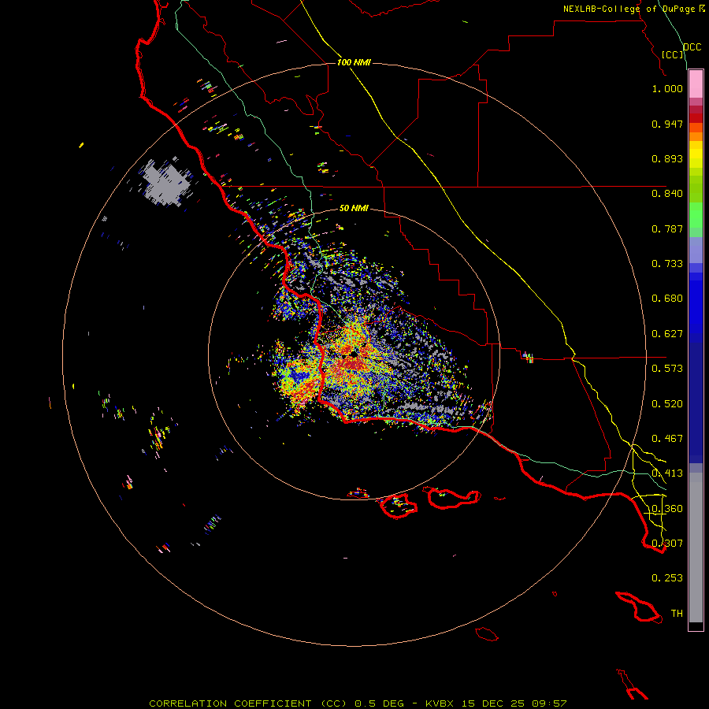Click the Correlation Coefficient KVBX caption
Image resolution: width=709 pixels, height=709 pixels.
[358, 703]
